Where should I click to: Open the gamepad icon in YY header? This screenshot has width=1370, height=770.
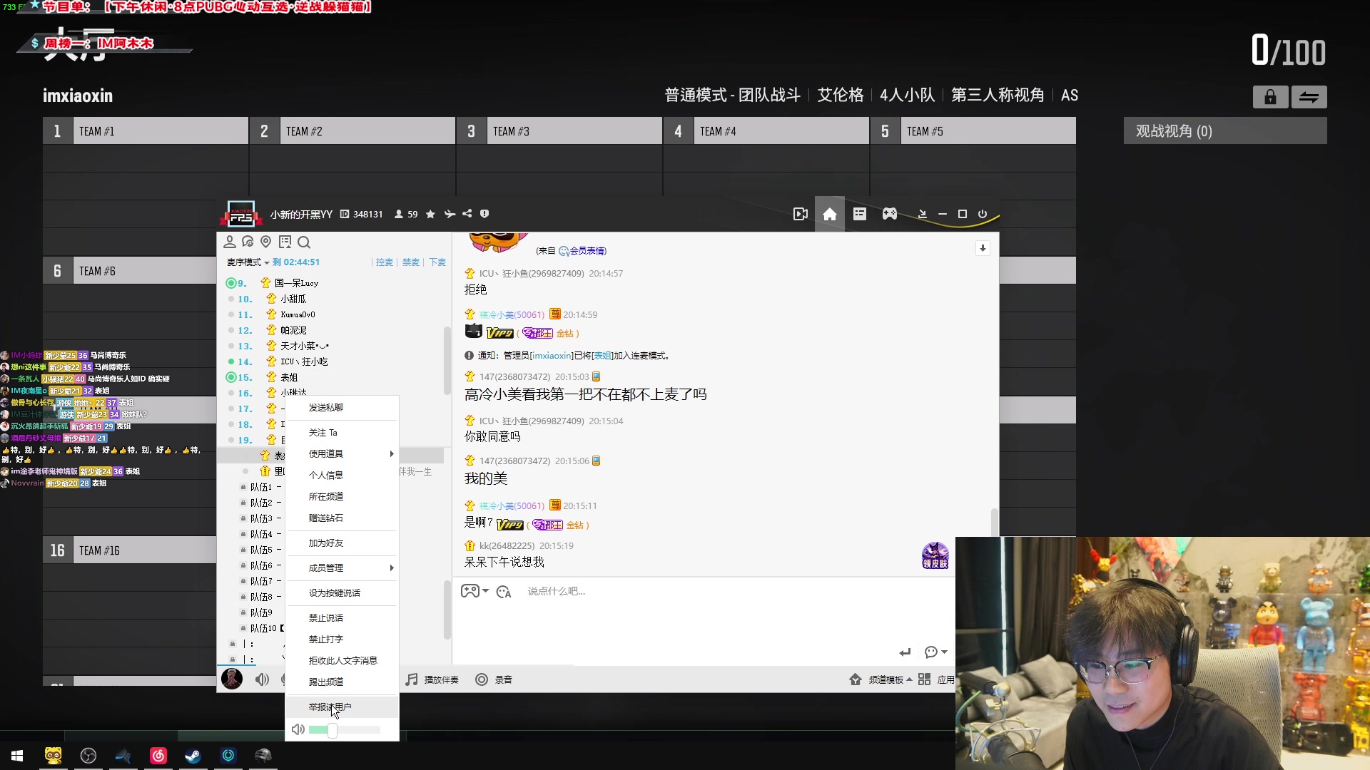click(889, 214)
